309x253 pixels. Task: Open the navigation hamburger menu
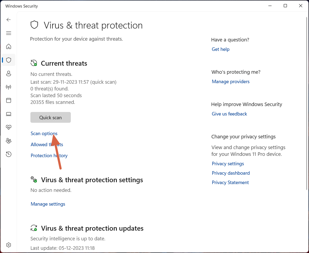pyautogui.click(x=8, y=33)
